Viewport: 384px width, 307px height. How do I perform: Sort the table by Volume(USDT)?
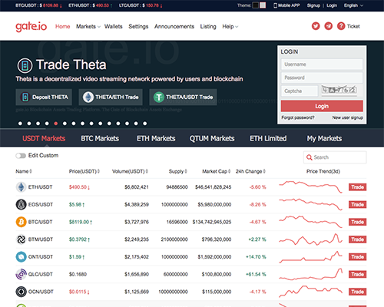[130, 171]
